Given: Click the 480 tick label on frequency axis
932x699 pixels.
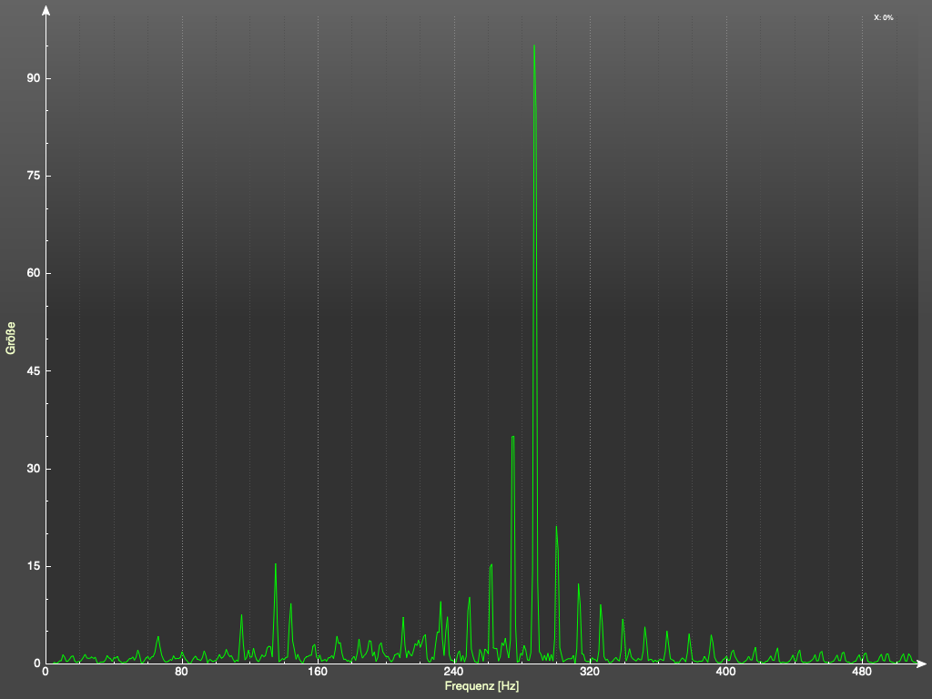Looking at the screenshot, I should click(861, 673).
